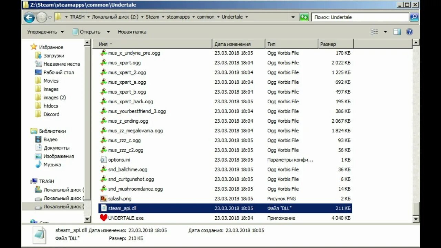Click file list scrollbar down arrow

[416, 219]
